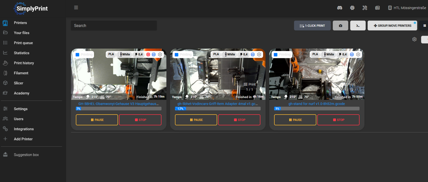Toggle the sidebar with the hamburger menu
This screenshot has width=428, height=182.
point(76,8)
